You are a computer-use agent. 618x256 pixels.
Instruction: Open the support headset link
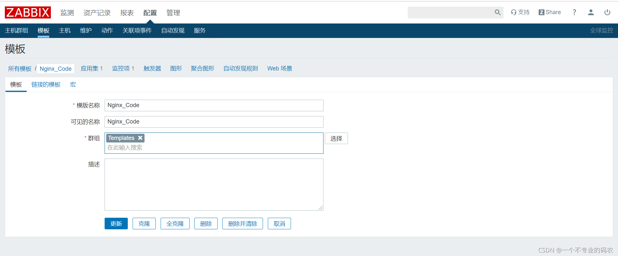click(x=520, y=12)
